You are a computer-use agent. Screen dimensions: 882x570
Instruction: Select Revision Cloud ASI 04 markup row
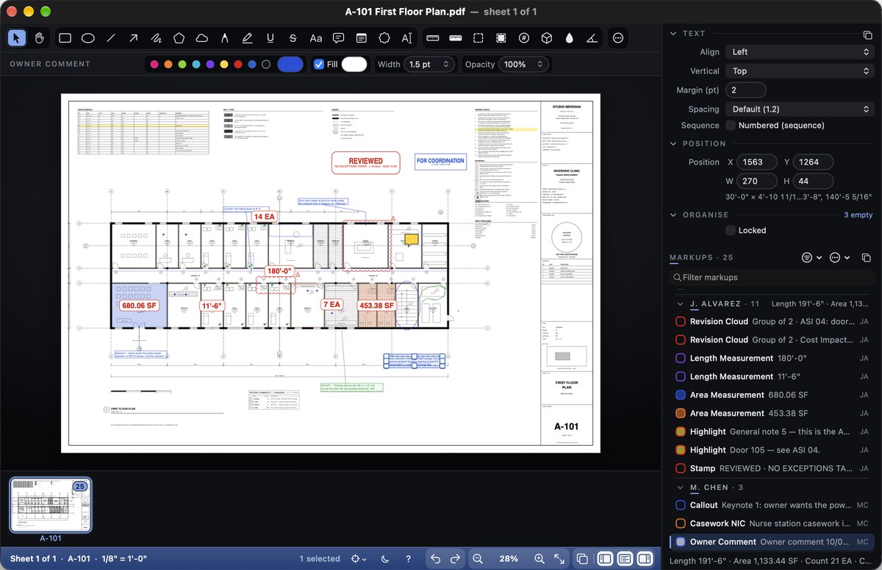pyautogui.click(x=772, y=322)
